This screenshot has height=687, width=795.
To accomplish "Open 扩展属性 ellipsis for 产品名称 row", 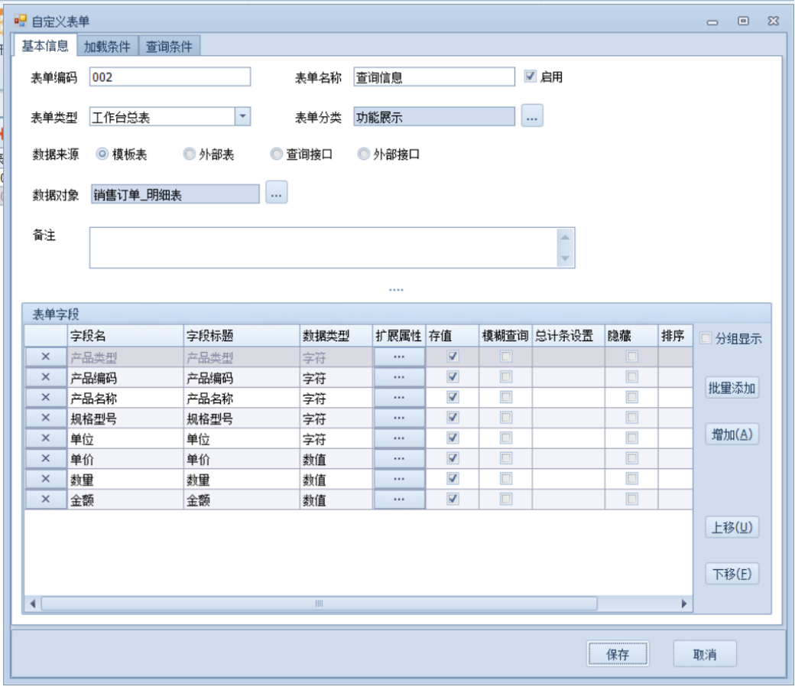I will (x=398, y=398).
